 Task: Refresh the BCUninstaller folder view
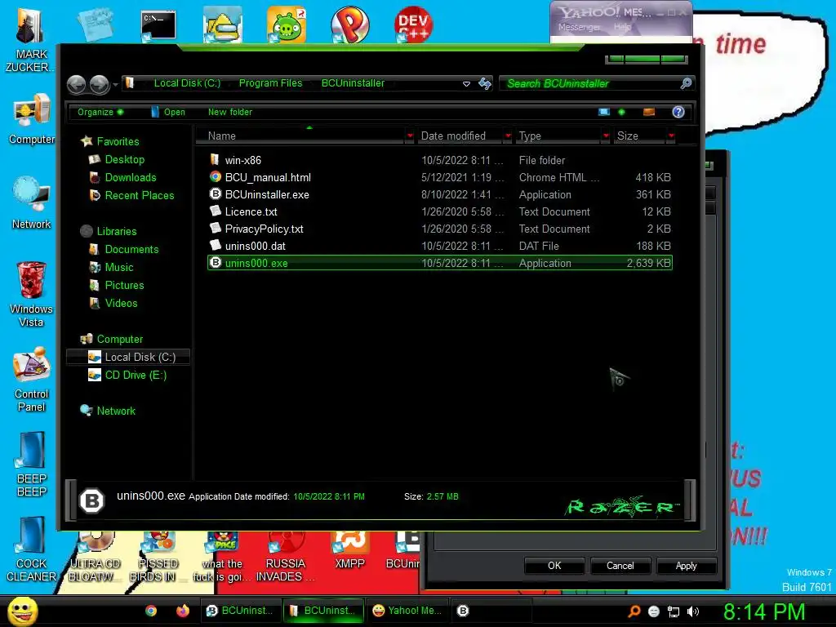coord(485,83)
